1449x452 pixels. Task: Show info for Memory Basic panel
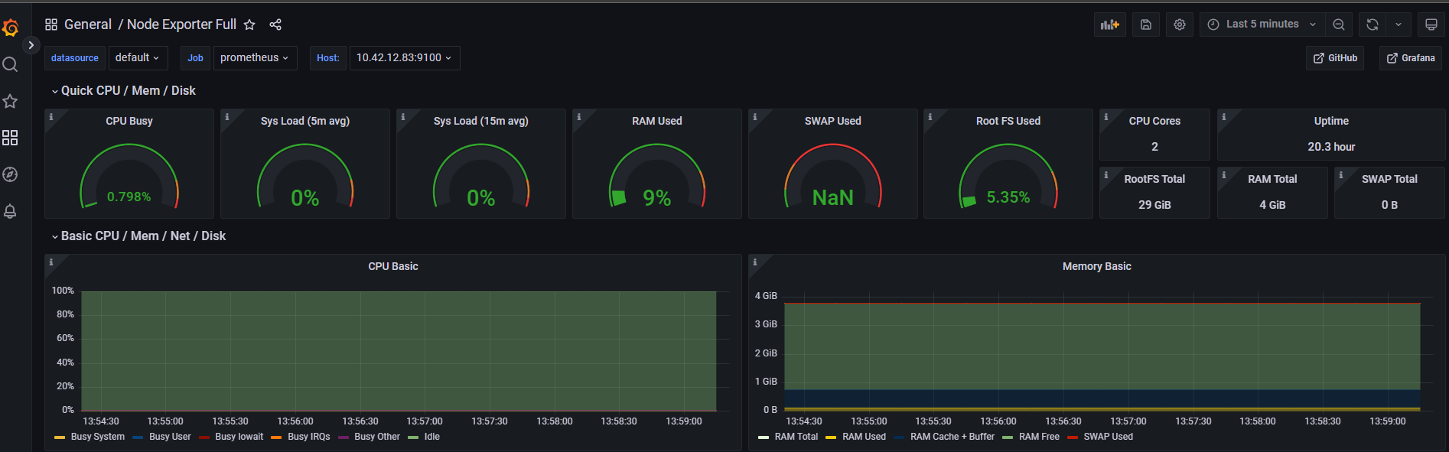click(x=755, y=262)
